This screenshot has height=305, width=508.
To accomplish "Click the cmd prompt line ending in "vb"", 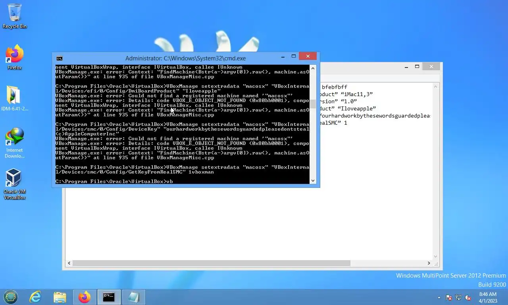I will [x=114, y=181].
